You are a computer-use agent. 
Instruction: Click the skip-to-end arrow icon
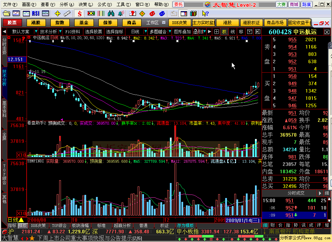click(257, 32)
